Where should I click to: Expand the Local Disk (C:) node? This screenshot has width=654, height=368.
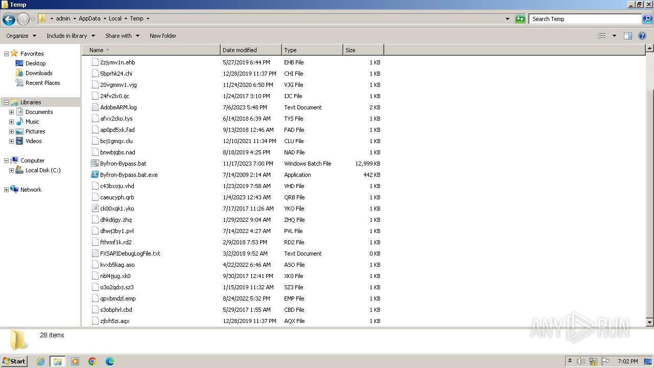[11, 170]
